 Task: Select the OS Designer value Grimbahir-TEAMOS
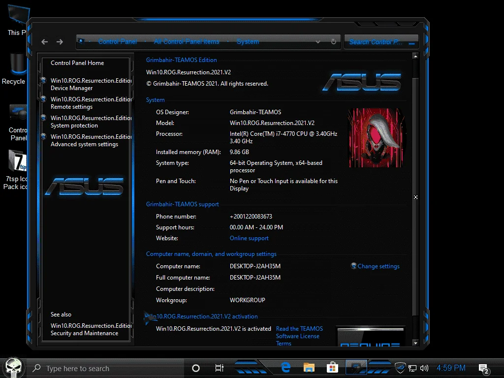click(255, 112)
